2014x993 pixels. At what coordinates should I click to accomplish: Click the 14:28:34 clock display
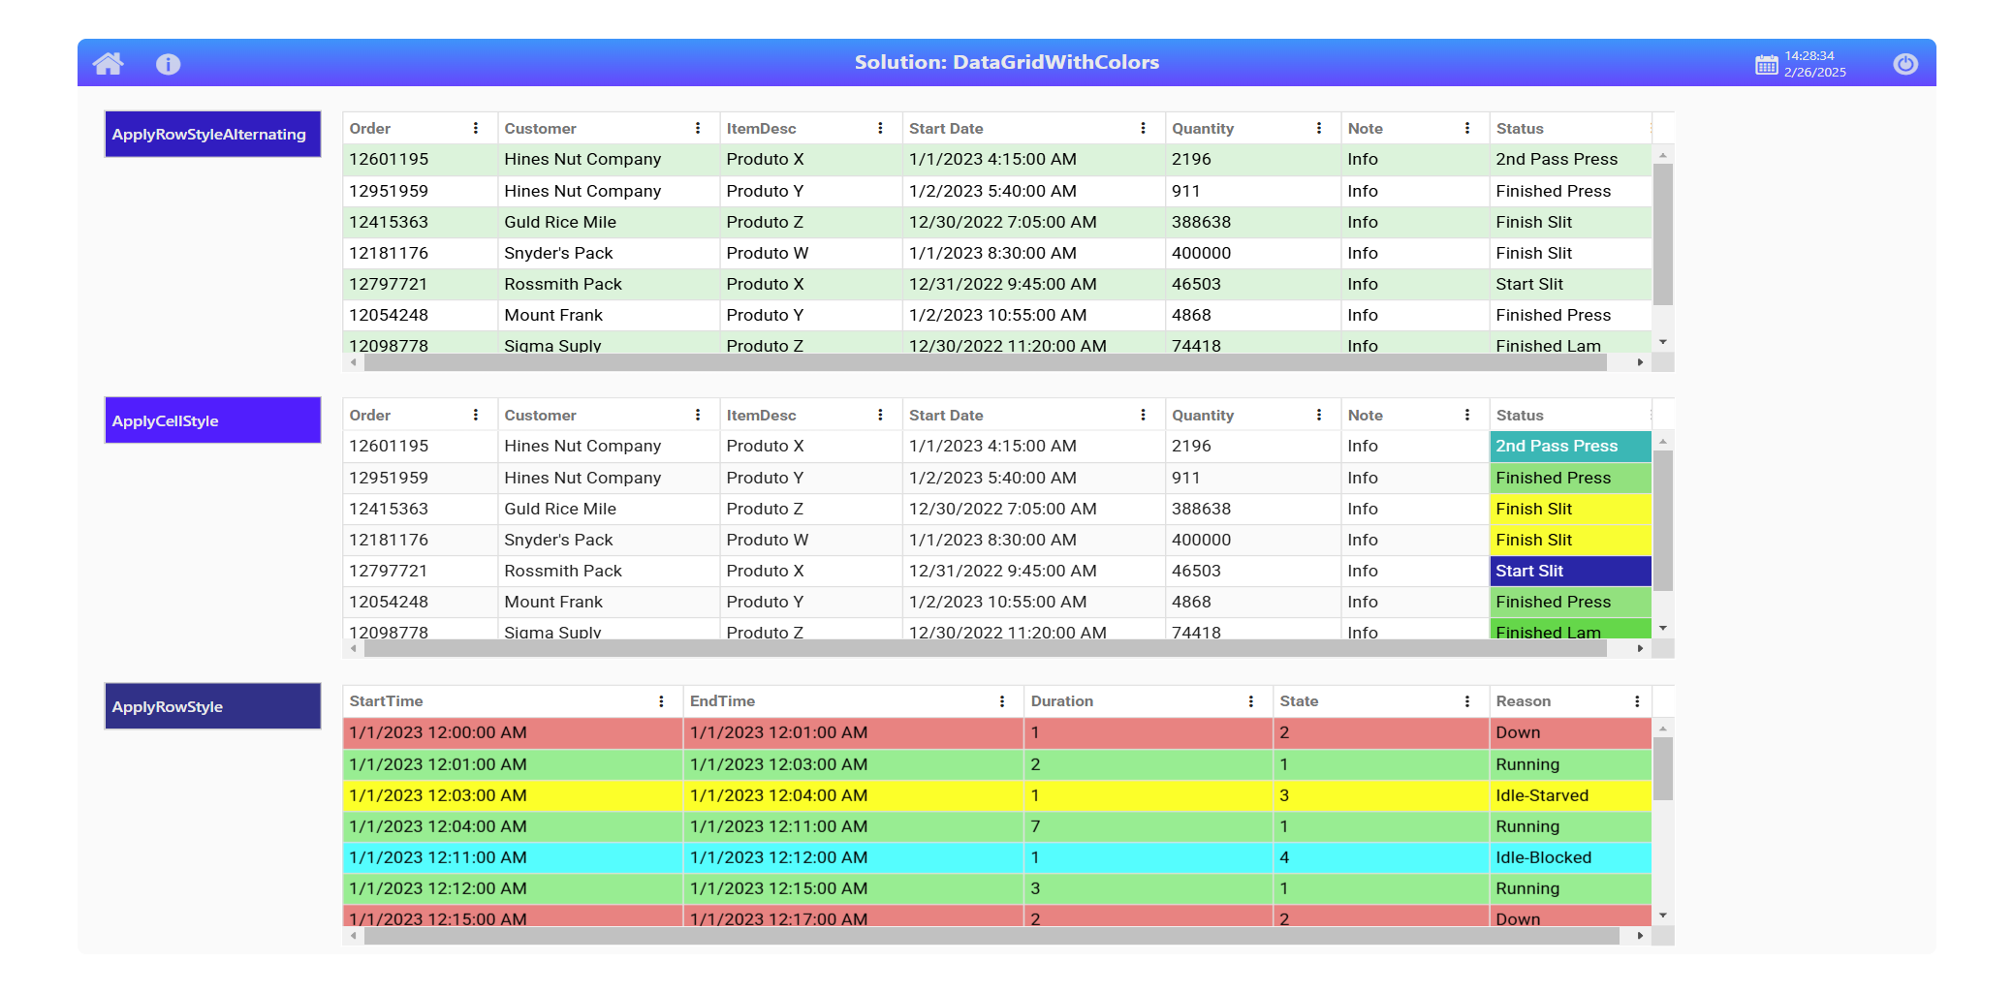[x=1809, y=56]
